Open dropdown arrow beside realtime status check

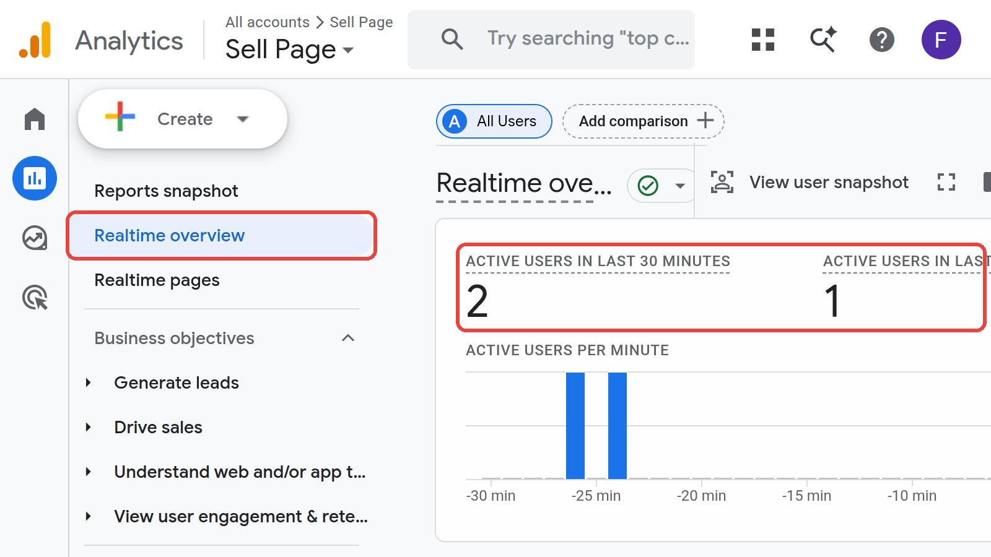pos(680,186)
